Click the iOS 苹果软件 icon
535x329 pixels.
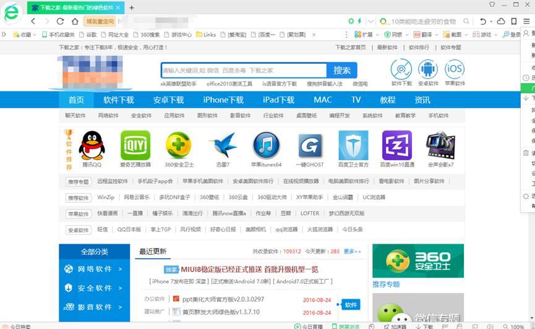coord(455,69)
